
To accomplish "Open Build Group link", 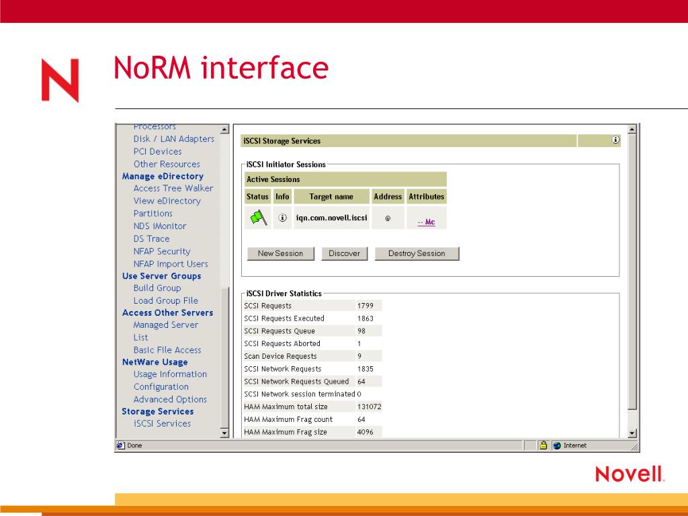I will tap(157, 288).
